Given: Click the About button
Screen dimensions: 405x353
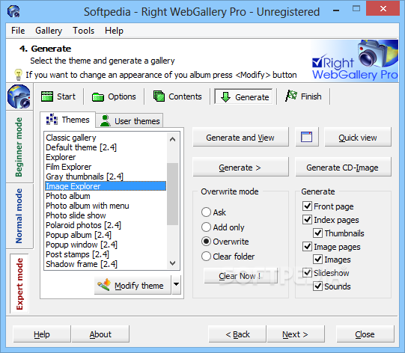Looking at the screenshot, I should (100, 334).
